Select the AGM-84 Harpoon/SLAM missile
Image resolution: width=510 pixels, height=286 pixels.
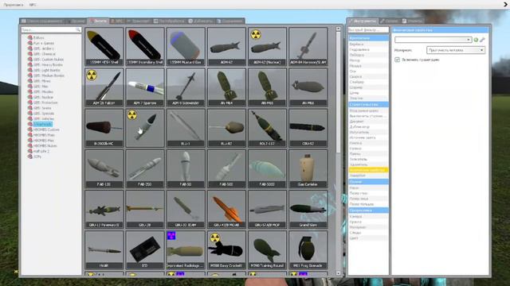(x=308, y=47)
